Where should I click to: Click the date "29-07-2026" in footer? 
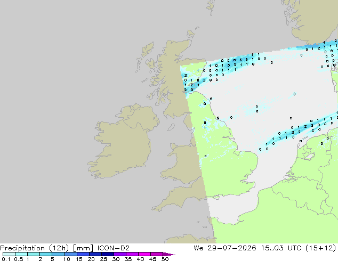click(x=232, y=248)
